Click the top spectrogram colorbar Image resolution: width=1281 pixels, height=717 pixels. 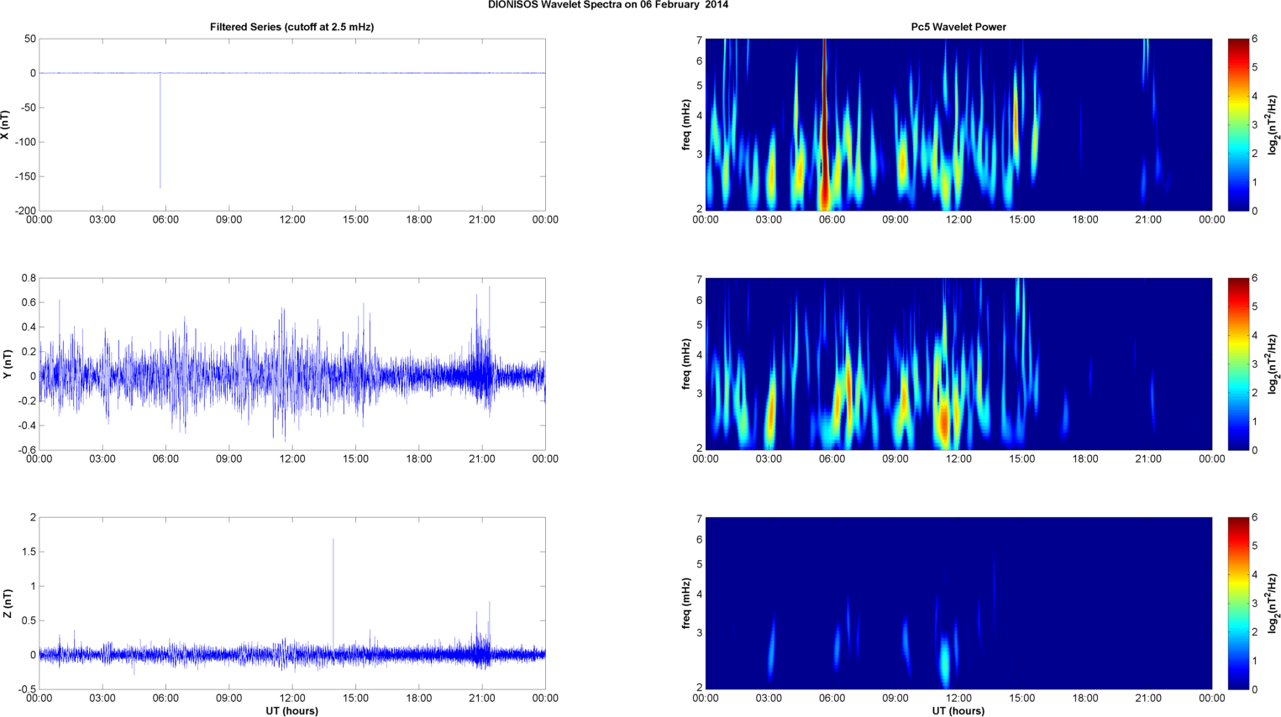[x=1238, y=124]
